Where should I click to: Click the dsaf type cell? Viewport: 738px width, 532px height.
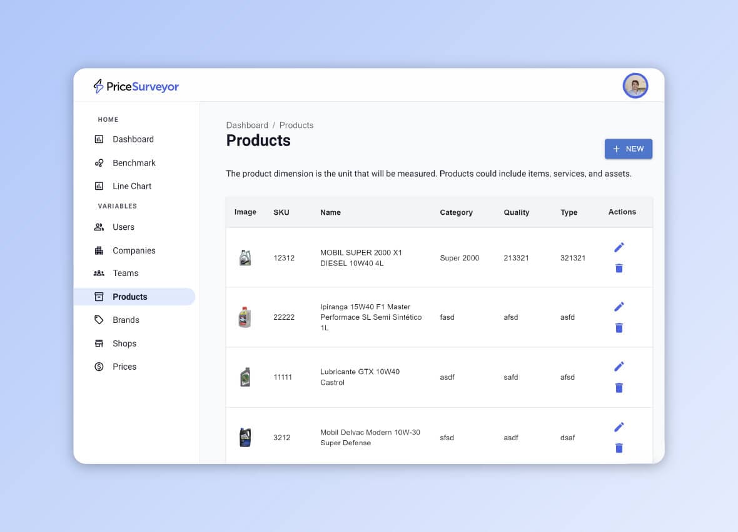click(x=568, y=438)
